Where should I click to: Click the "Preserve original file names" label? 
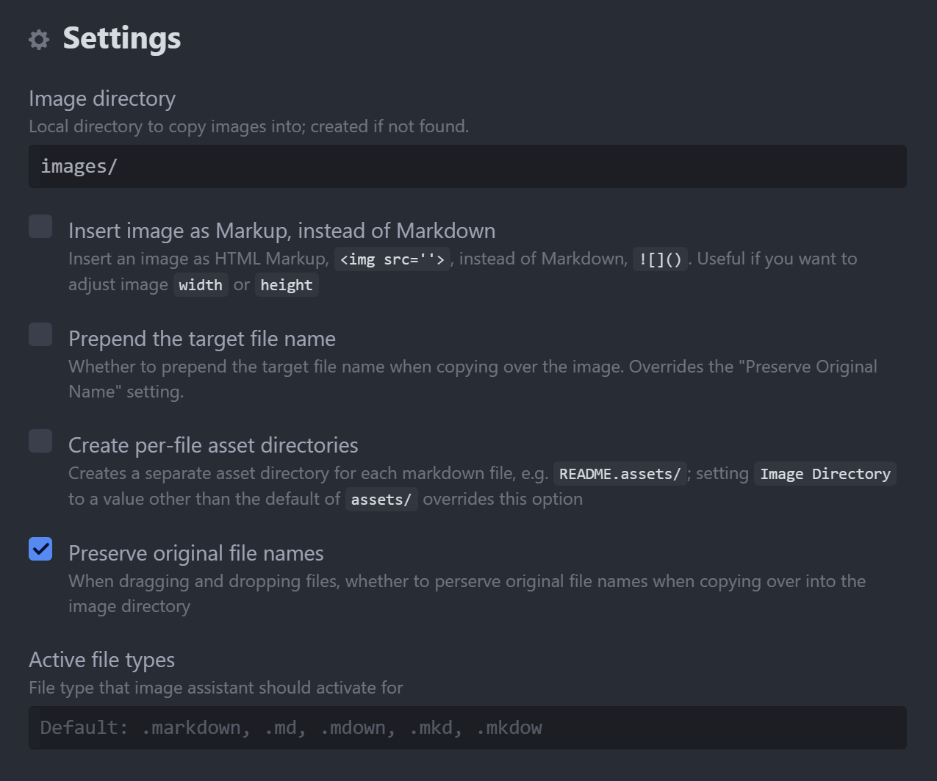point(195,553)
